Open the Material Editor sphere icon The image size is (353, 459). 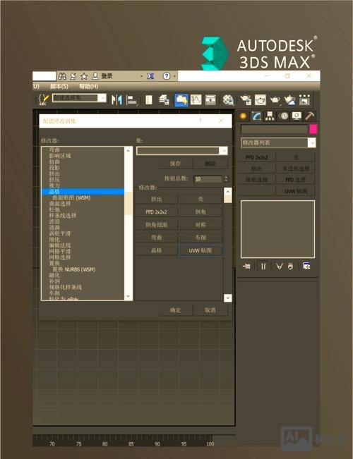(x=228, y=100)
